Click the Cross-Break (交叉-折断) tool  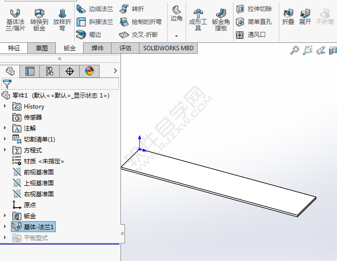click(x=138, y=34)
